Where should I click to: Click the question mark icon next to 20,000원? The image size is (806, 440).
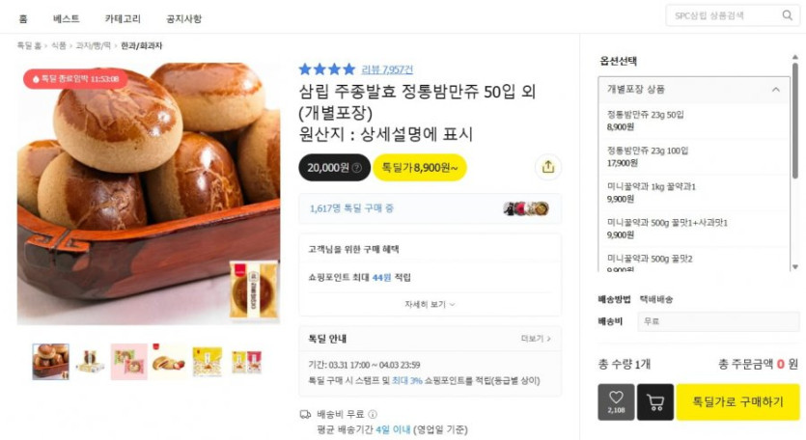357,168
